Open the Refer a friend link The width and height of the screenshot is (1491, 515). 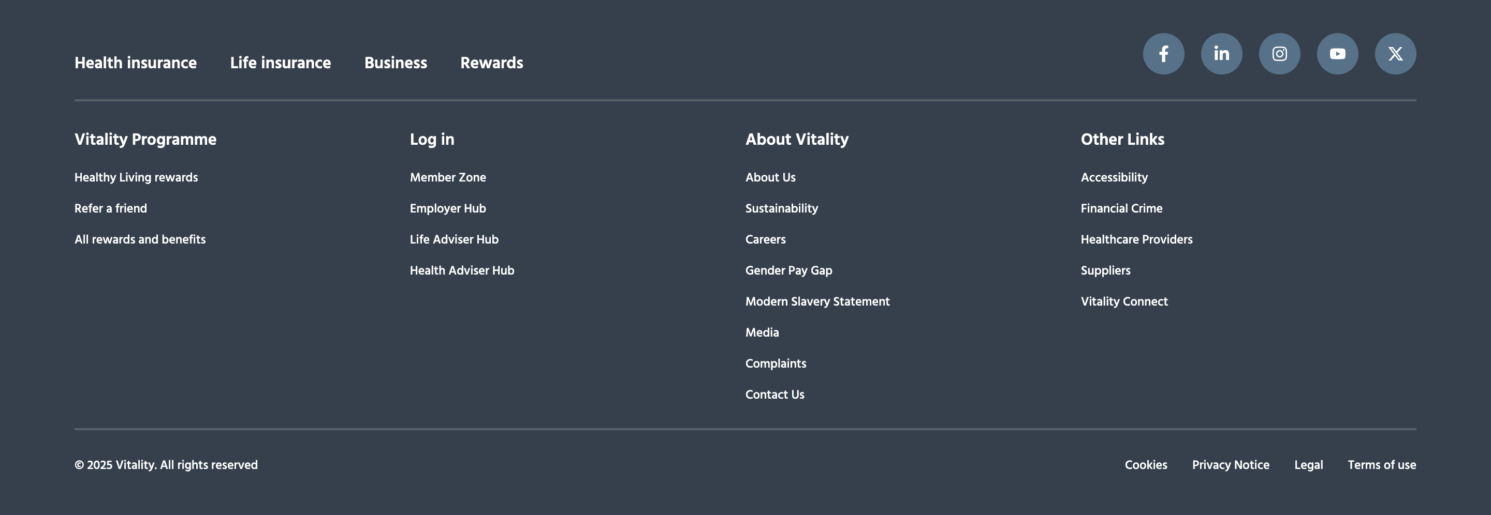pos(111,208)
